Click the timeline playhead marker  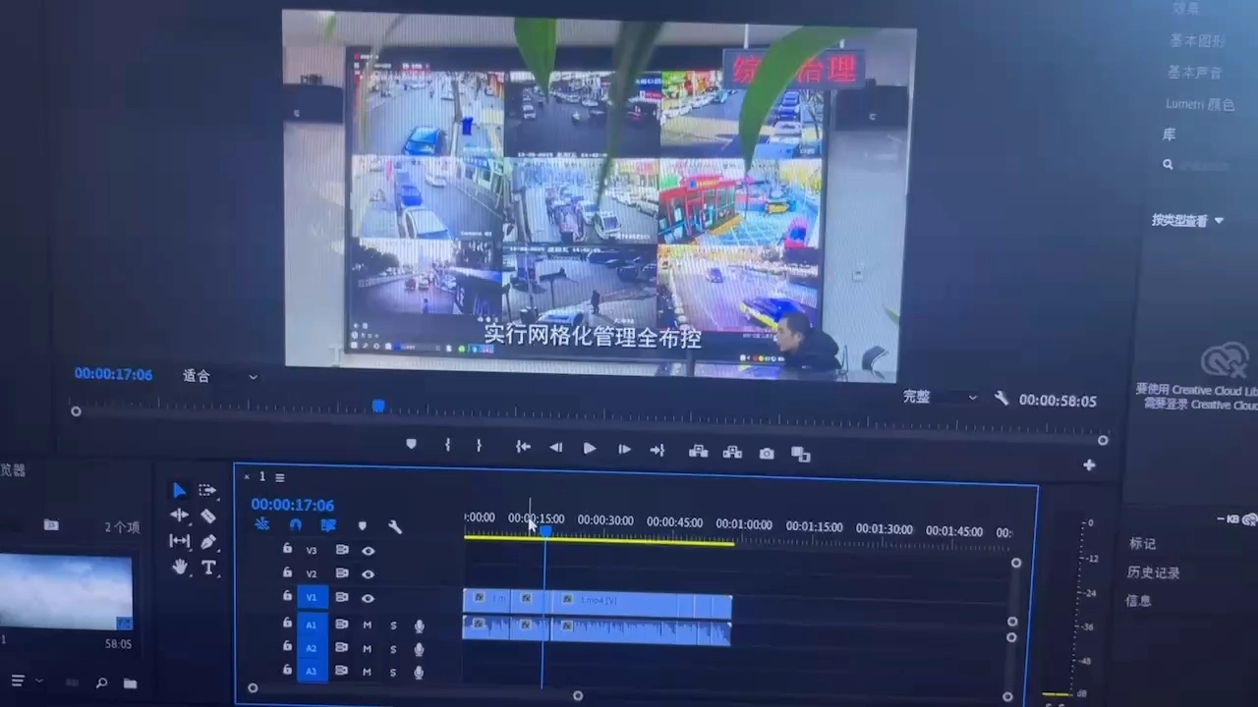(544, 531)
